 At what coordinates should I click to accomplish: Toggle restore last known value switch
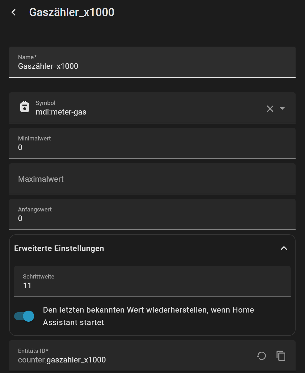click(24, 316)
